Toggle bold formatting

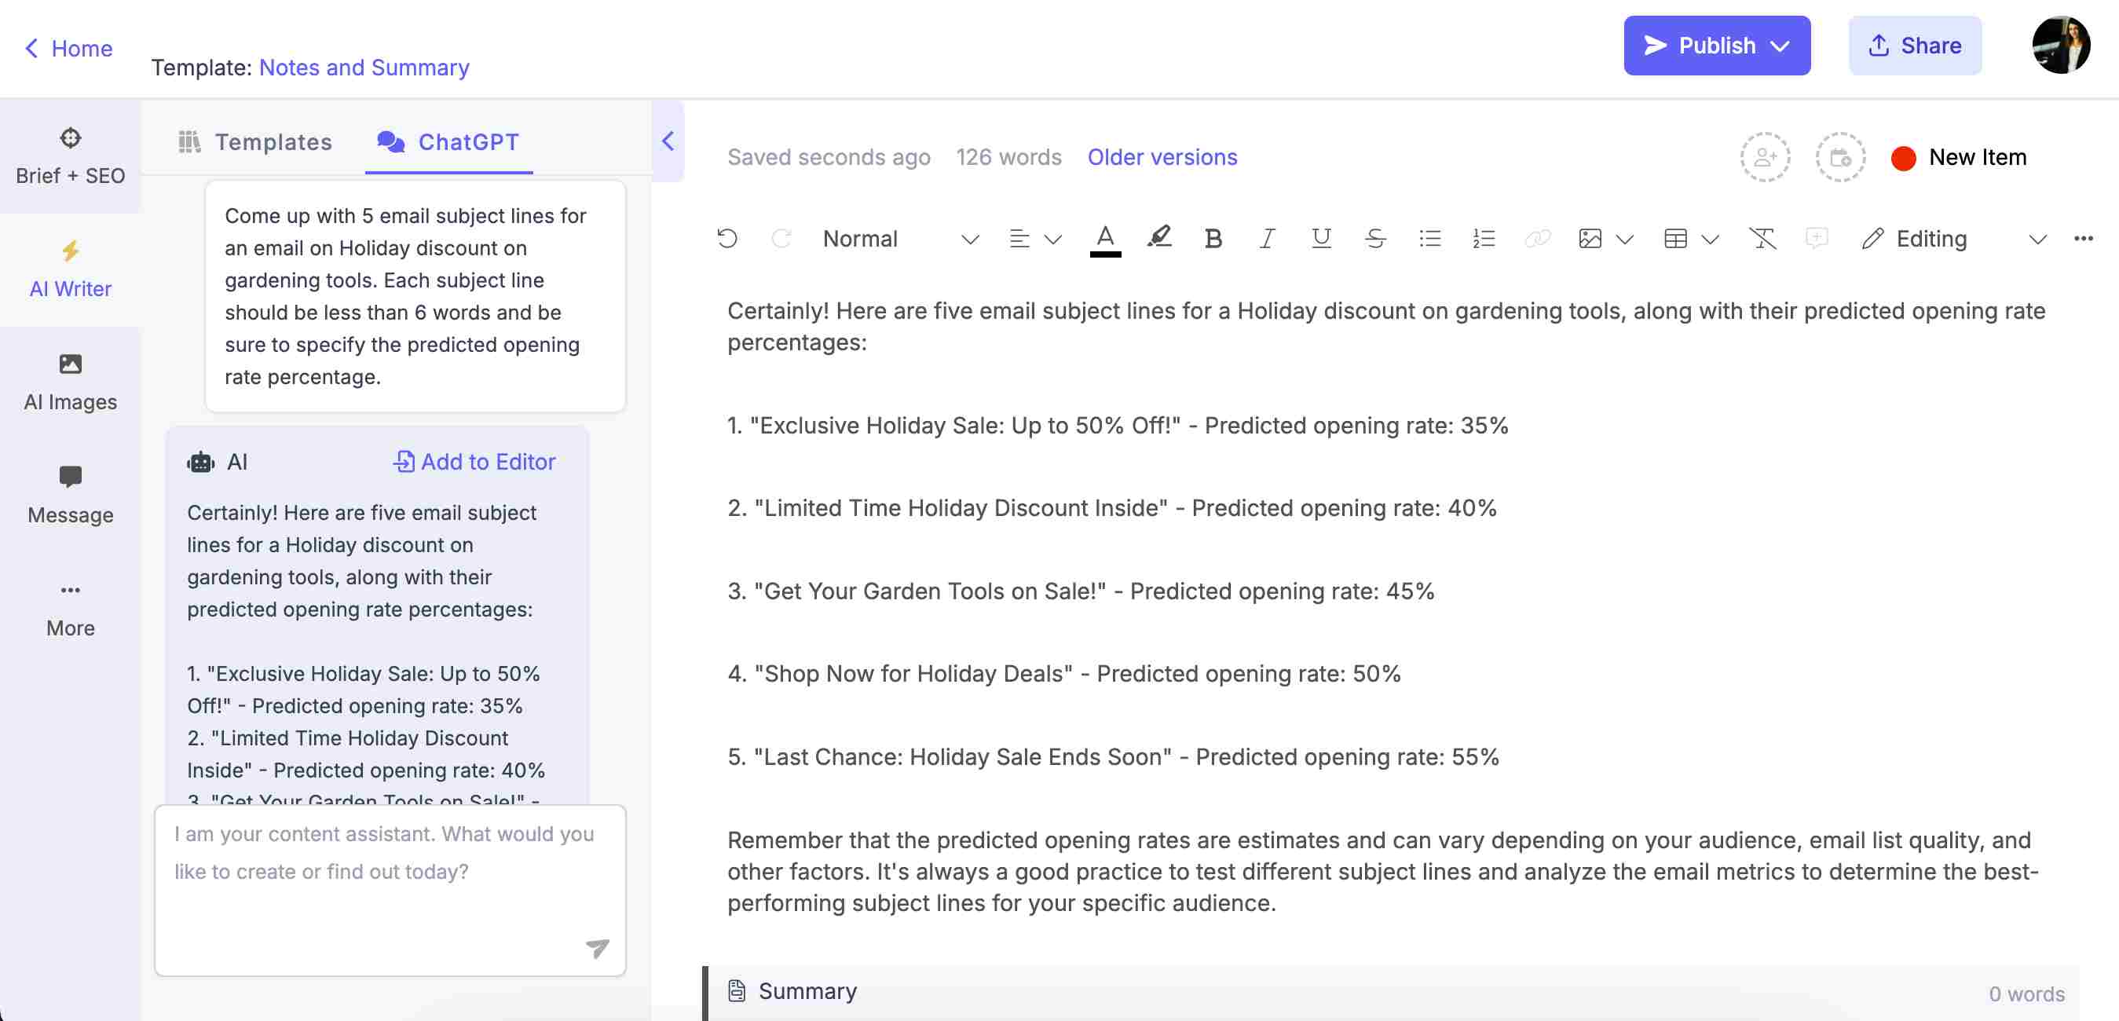[x=1213, y=239]
